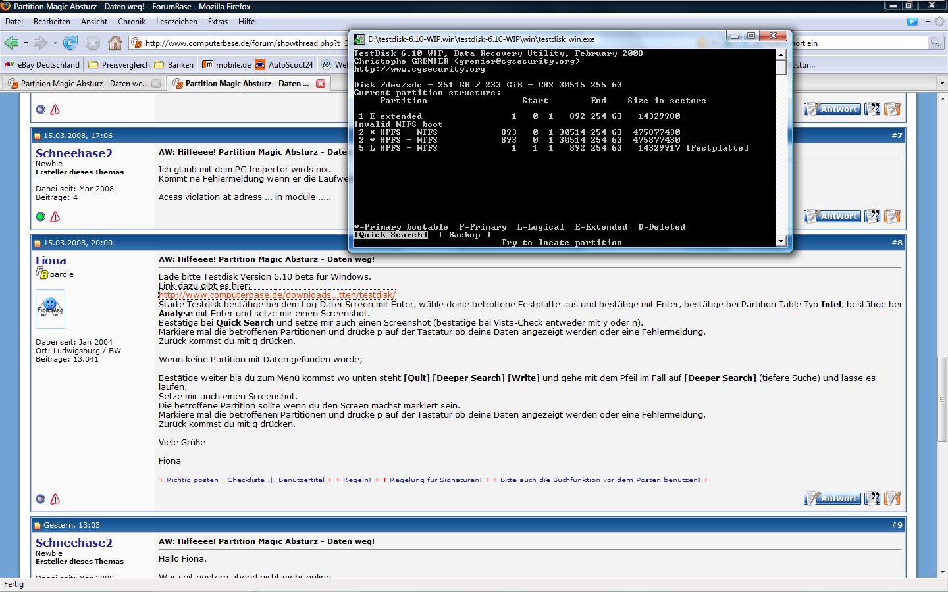Click the quote icon in post #8

click(x=872, y=499)
